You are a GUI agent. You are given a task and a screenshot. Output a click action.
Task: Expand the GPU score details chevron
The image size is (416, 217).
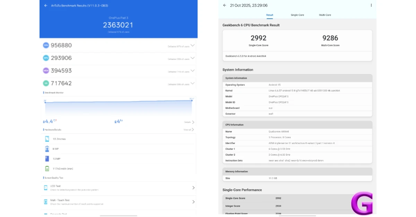click(x=192, y=58)
